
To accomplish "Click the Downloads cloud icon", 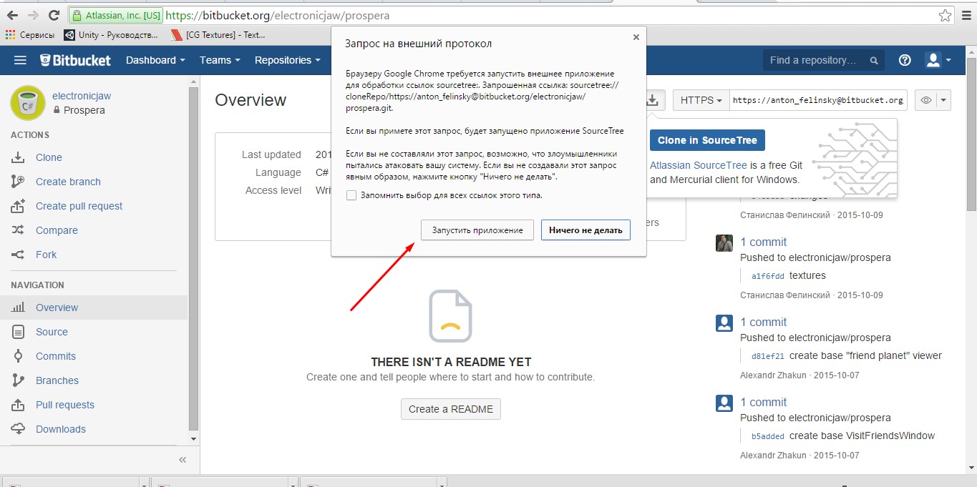I will pos(19,429).
